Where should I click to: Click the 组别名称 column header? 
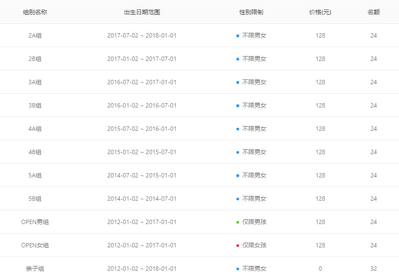[35, 12]
